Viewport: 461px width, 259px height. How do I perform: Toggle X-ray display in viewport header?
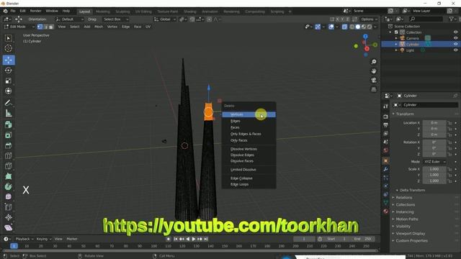pyautogui.click(x=344, y=27)
